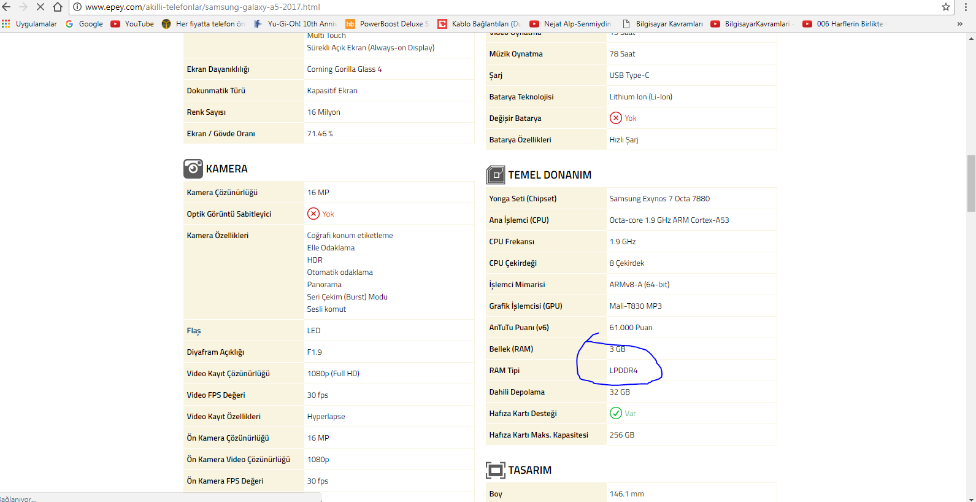Click the KAMERA section camera icon
The height and width of the screenshot is (502, 976).
pos(193,169)
